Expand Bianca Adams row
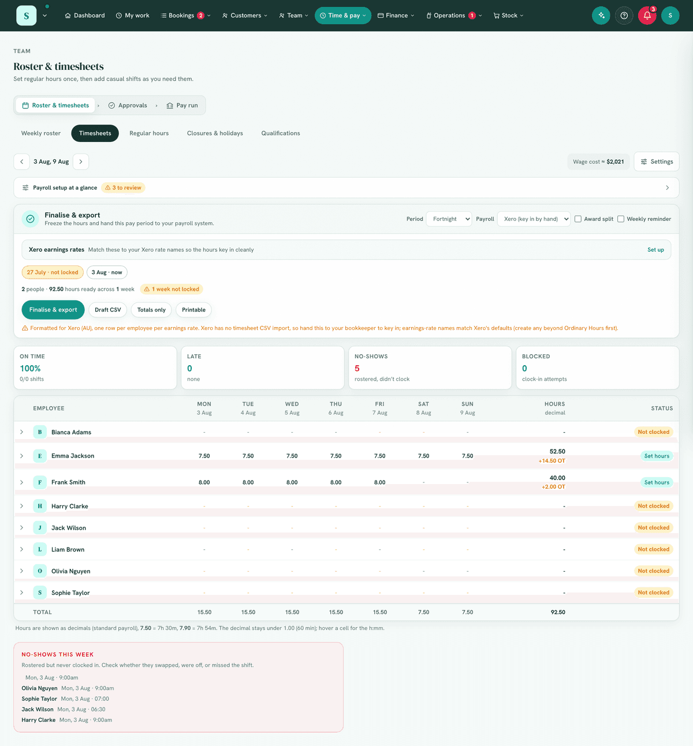This screenshot has height=746, width=693. [x=22, y=432]
